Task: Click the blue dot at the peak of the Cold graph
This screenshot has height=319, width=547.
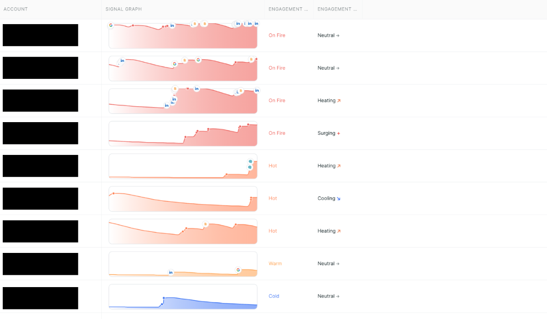Action: coord(164,298)
